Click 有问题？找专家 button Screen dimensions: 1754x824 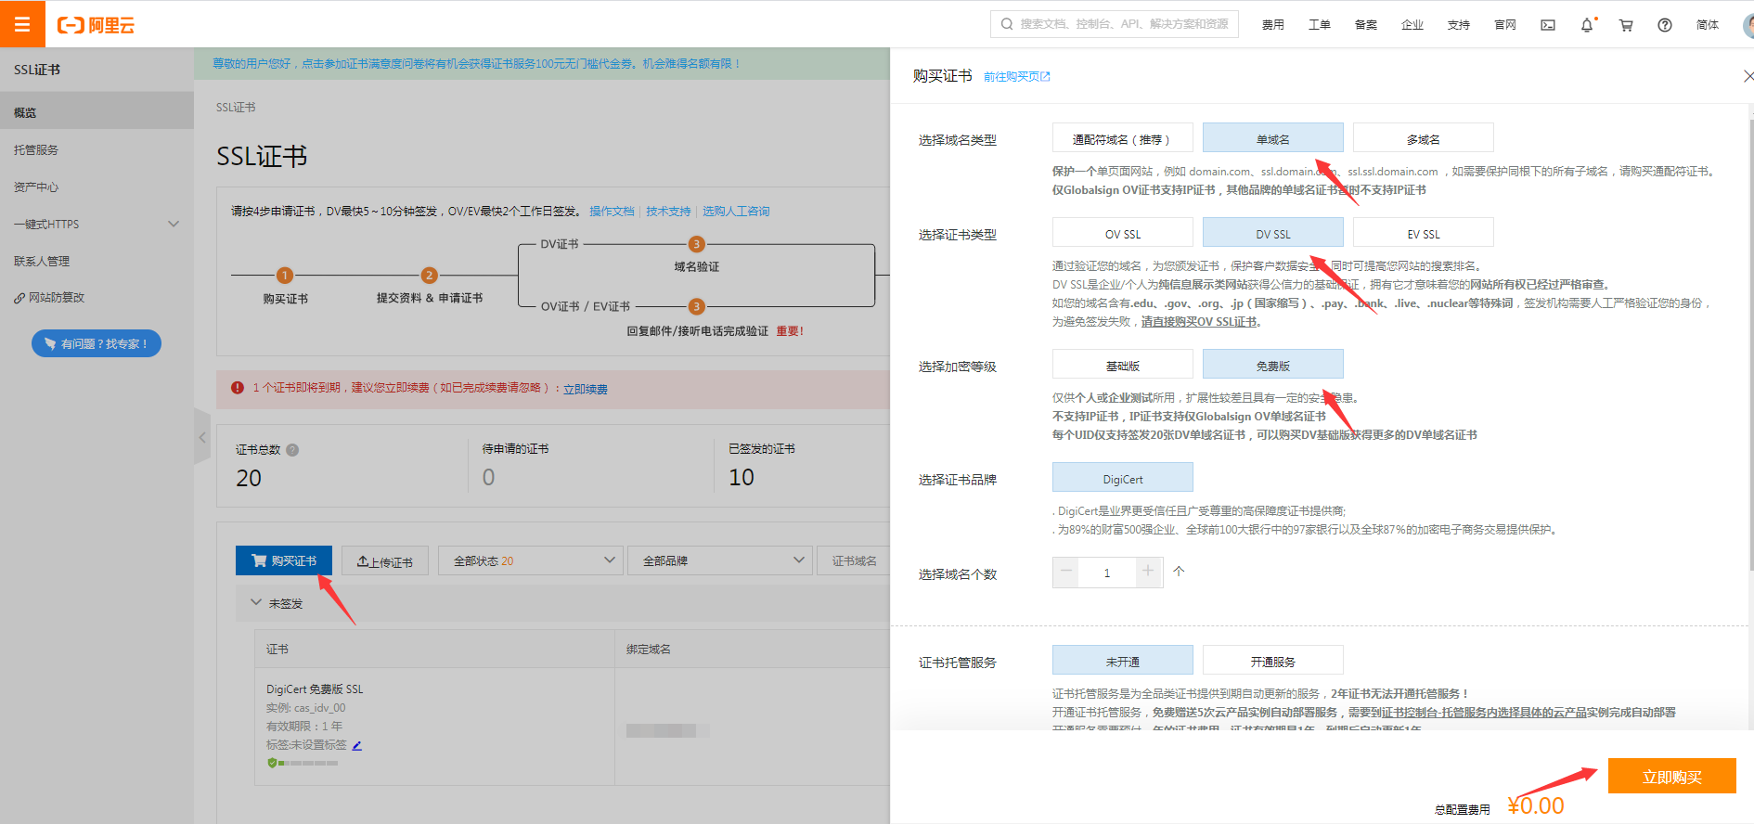97,343
